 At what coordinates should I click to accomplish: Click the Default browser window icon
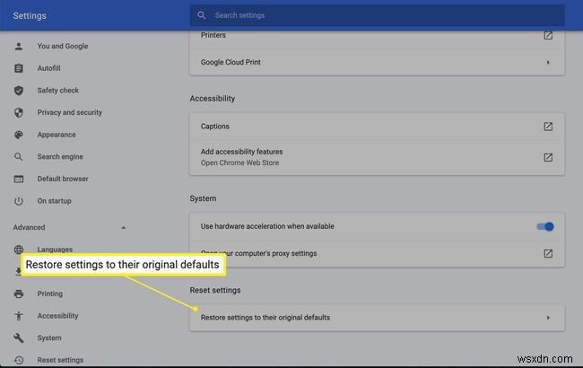tap(19, 179)
